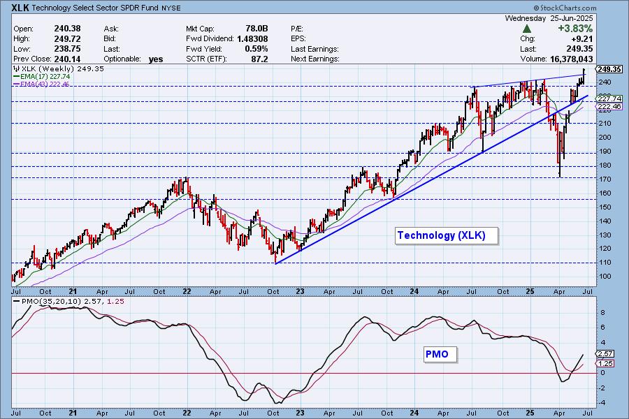Click the -4 label on the PMO axis
The image size is (629, 419).
coord(602,402)
